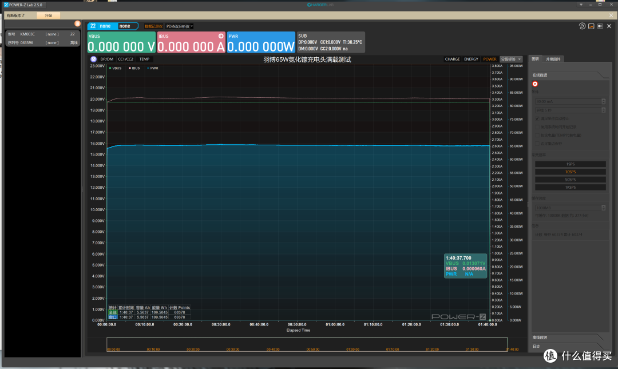Select 1SPS sampling rate
This screenshot has width=618, height=369.
571,164
